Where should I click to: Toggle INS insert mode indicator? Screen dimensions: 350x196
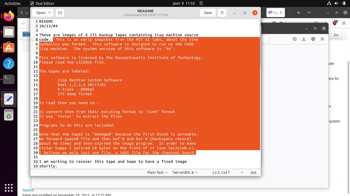tap(253, 172)
